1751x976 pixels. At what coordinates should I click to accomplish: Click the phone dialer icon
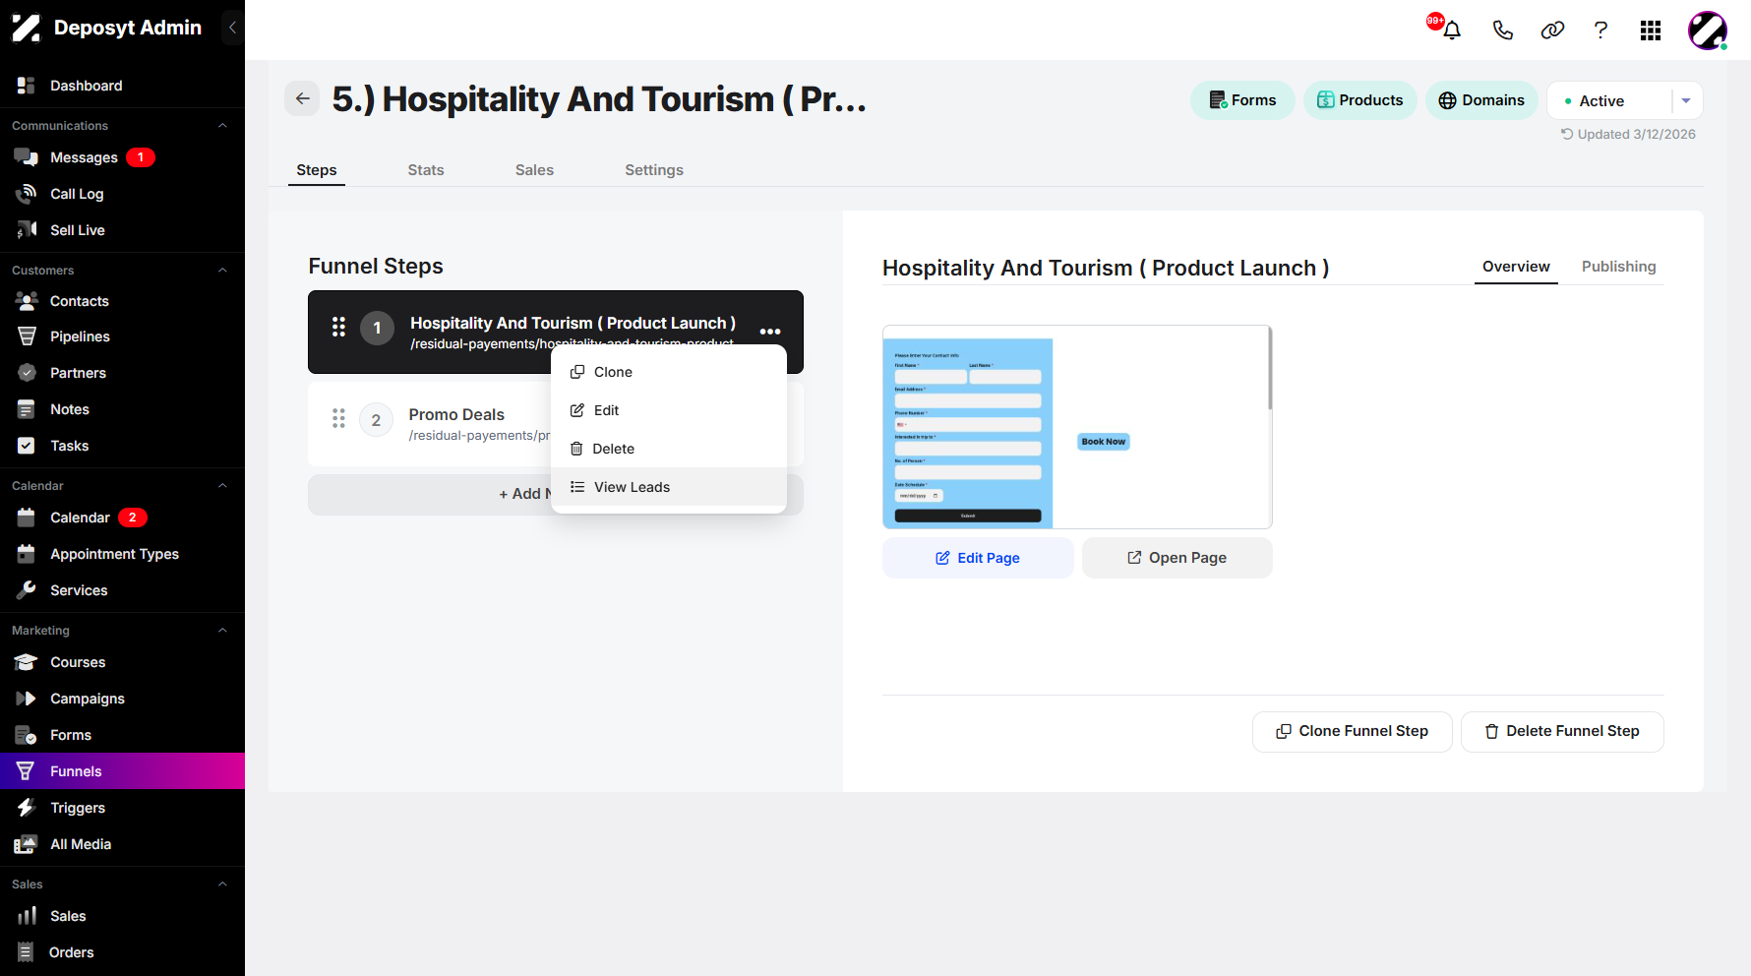pyautogui.click(x=1502, y=30)
